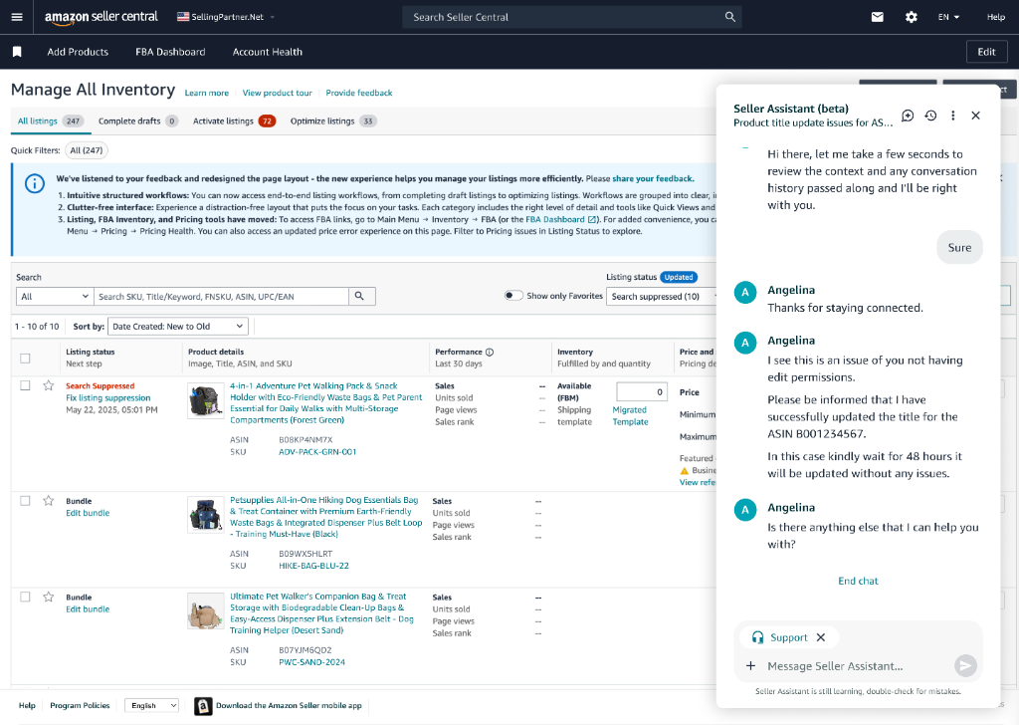This screenshot has height=725, width=1019.
Task: Open settings gear icon in header
Action: pyautogui.click(x=912, y=17)
